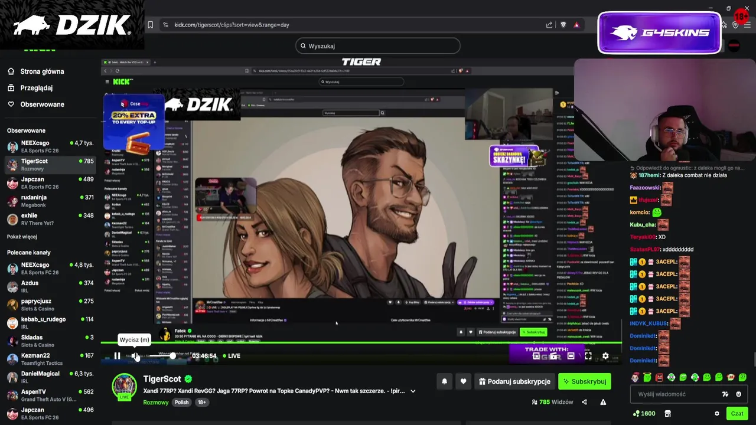Open AspenTV Grand Theft Auto channel

(50, 395)
